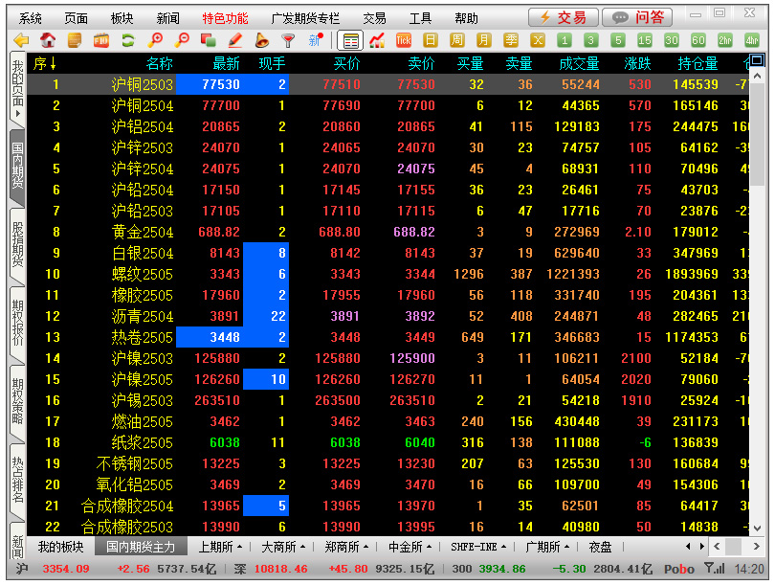Click the filter funnel icon
Screen dimensions: 775x585
click(x=288, y=40)
